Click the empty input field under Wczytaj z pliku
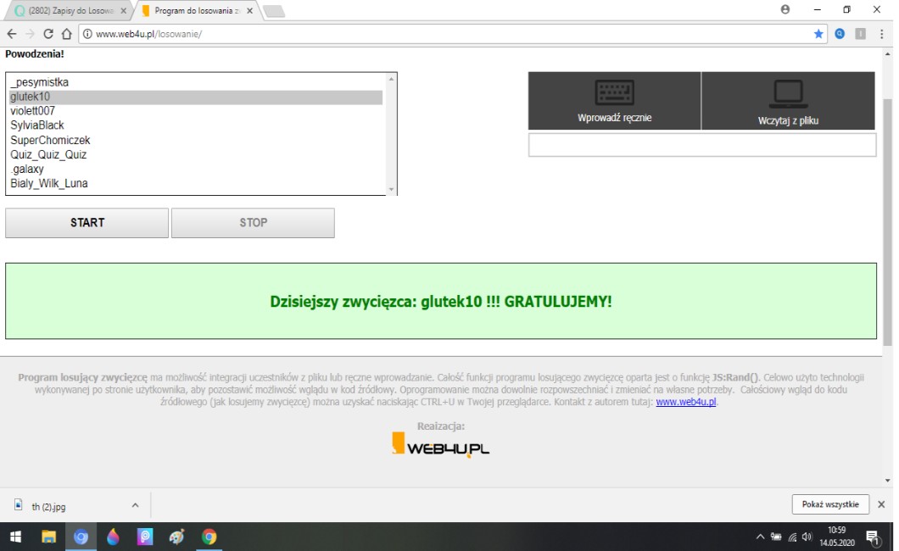The image size is (899, 551). pos(701,145)
